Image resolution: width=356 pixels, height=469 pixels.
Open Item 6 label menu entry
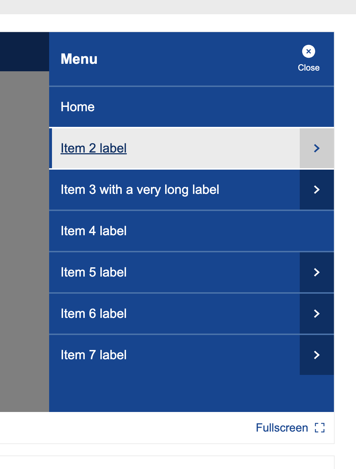tap(94, 313)
